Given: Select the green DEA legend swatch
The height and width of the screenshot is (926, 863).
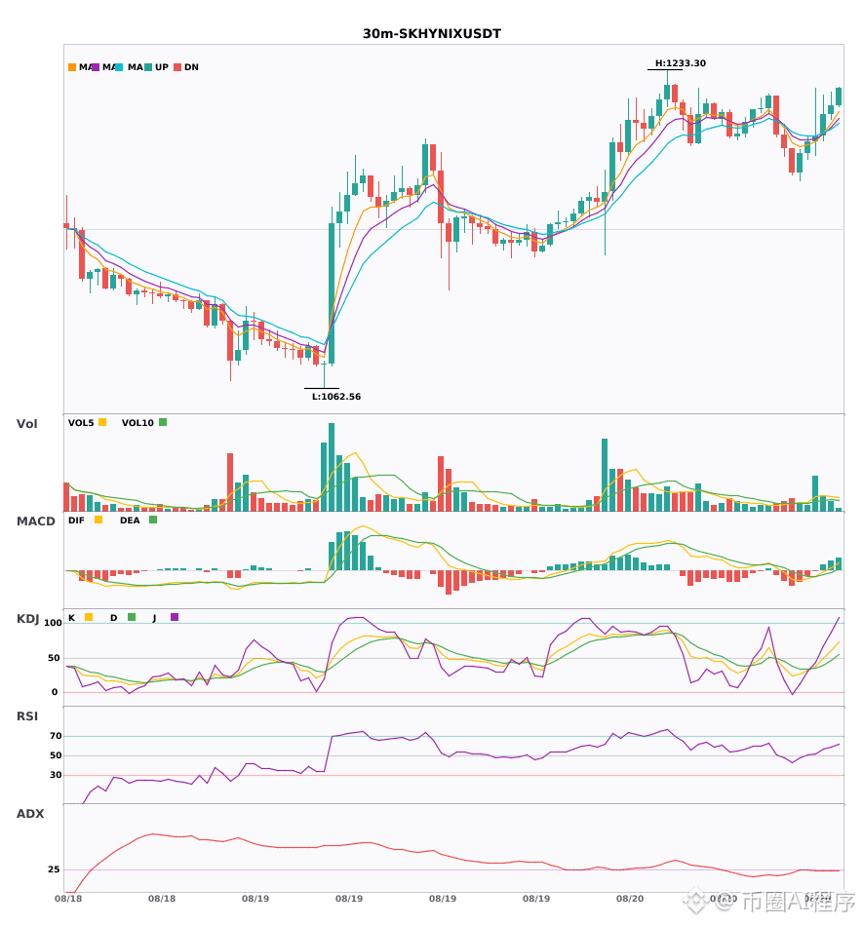Looking at the screenshot, I should (153, 520).
